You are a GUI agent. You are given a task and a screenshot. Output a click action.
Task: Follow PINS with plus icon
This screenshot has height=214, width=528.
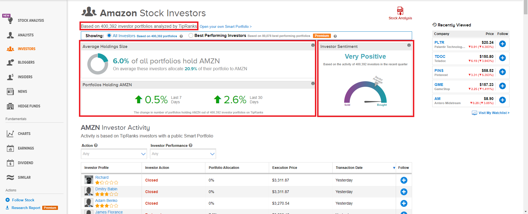pyautogui.click(x=502, y=72)
